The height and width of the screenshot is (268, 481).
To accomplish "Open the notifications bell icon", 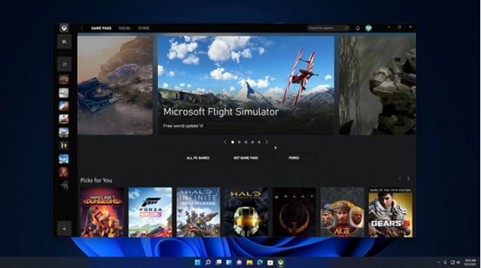I will coord(357,28).
